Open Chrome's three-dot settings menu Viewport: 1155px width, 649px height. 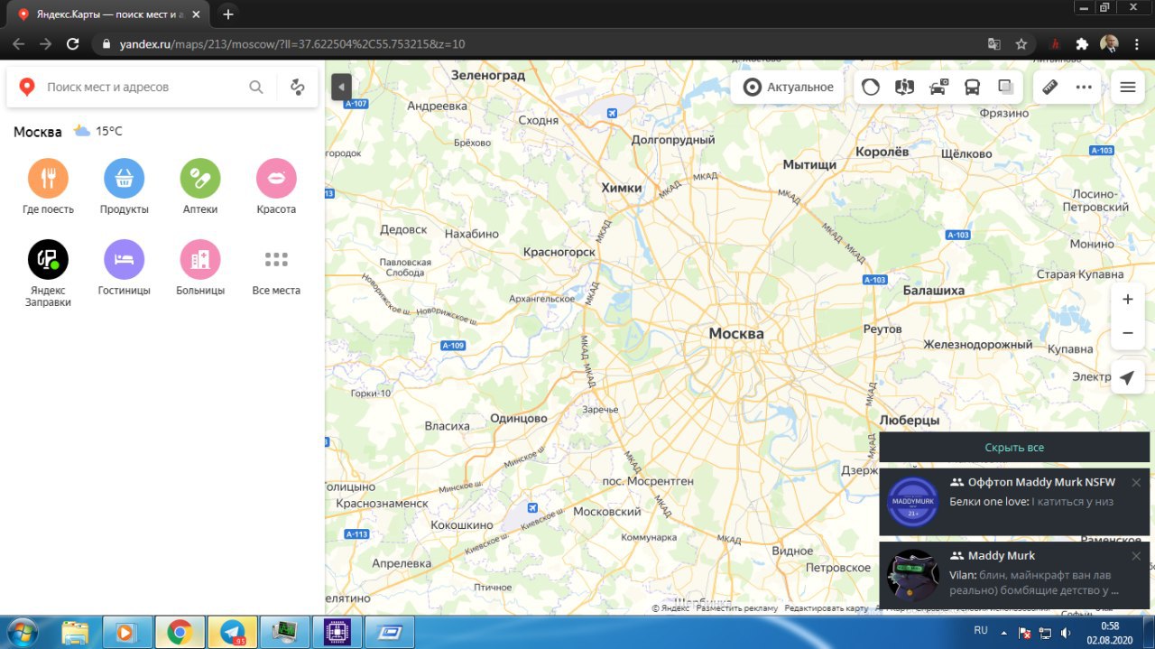tap(1137, 43)
